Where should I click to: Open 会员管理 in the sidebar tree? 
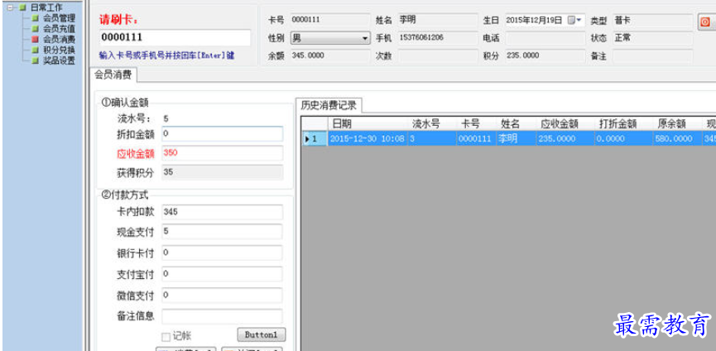(x=59, y=18)
